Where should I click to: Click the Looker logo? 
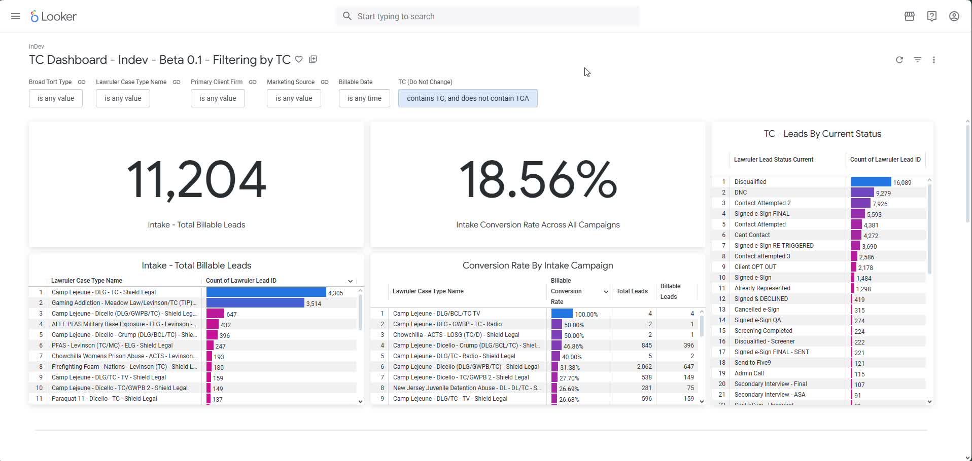point(53,16)
